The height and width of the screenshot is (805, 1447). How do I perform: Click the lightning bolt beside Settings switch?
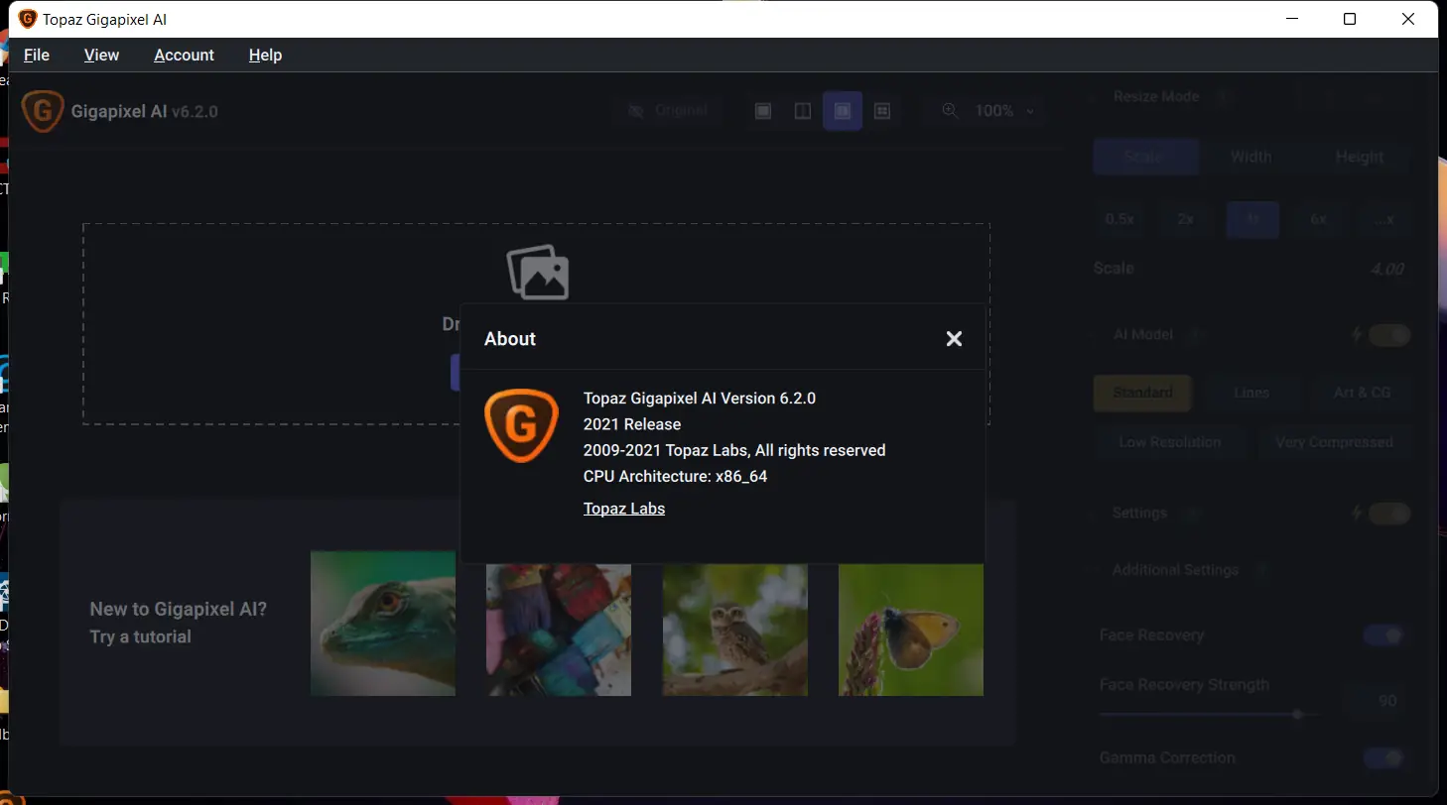pyautogui.click(x=1357, y=514)
